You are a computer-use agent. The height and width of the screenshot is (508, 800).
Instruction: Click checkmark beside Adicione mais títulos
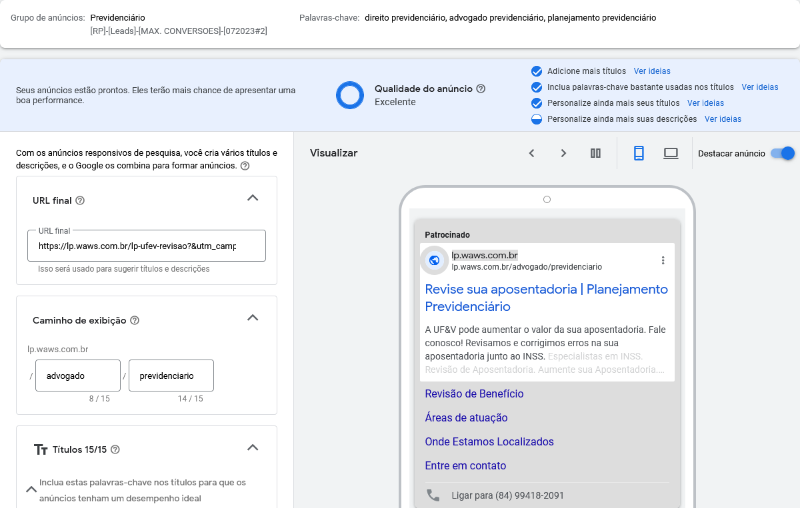point(537,71)
